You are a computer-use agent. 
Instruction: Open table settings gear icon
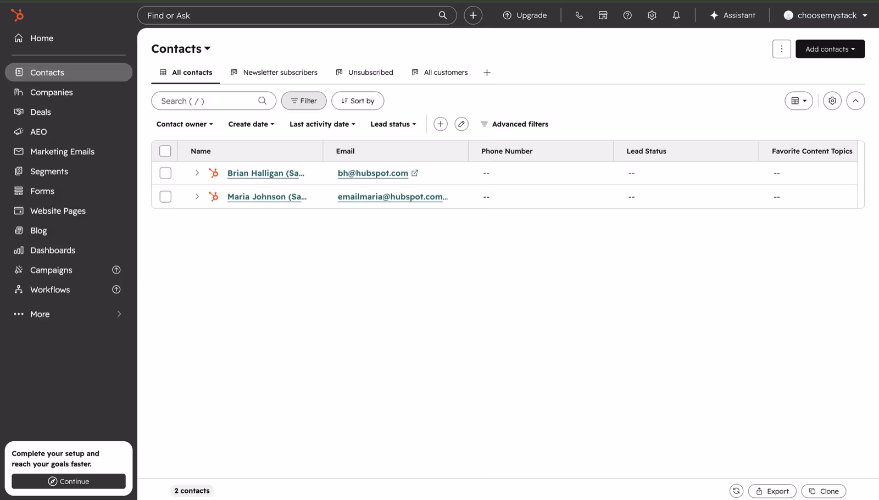tap(832, 101)
